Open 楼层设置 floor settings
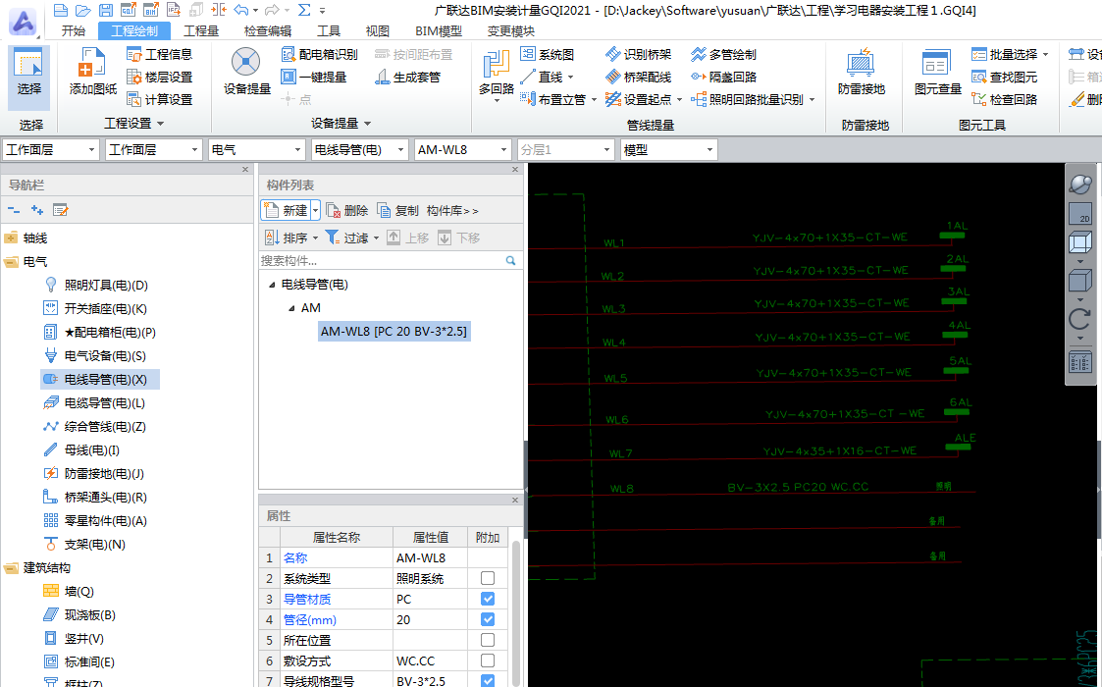 [160, 77]
